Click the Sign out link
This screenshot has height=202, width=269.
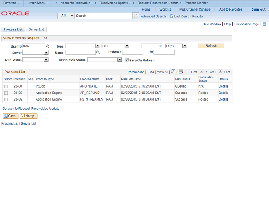(x=258, y=9)
